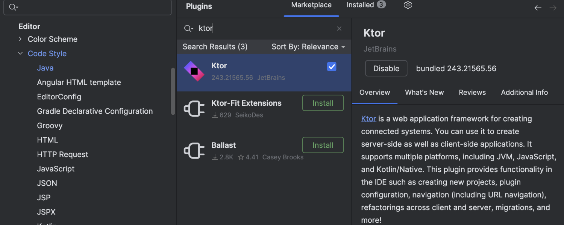Open the What's New tab
The width and height of the screenshot is (564, 225).
424,93
